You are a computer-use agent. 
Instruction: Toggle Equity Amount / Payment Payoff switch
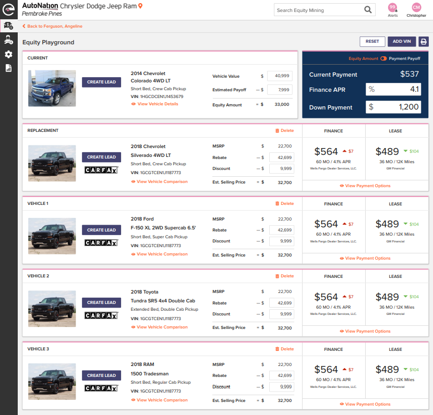point(383,58)
